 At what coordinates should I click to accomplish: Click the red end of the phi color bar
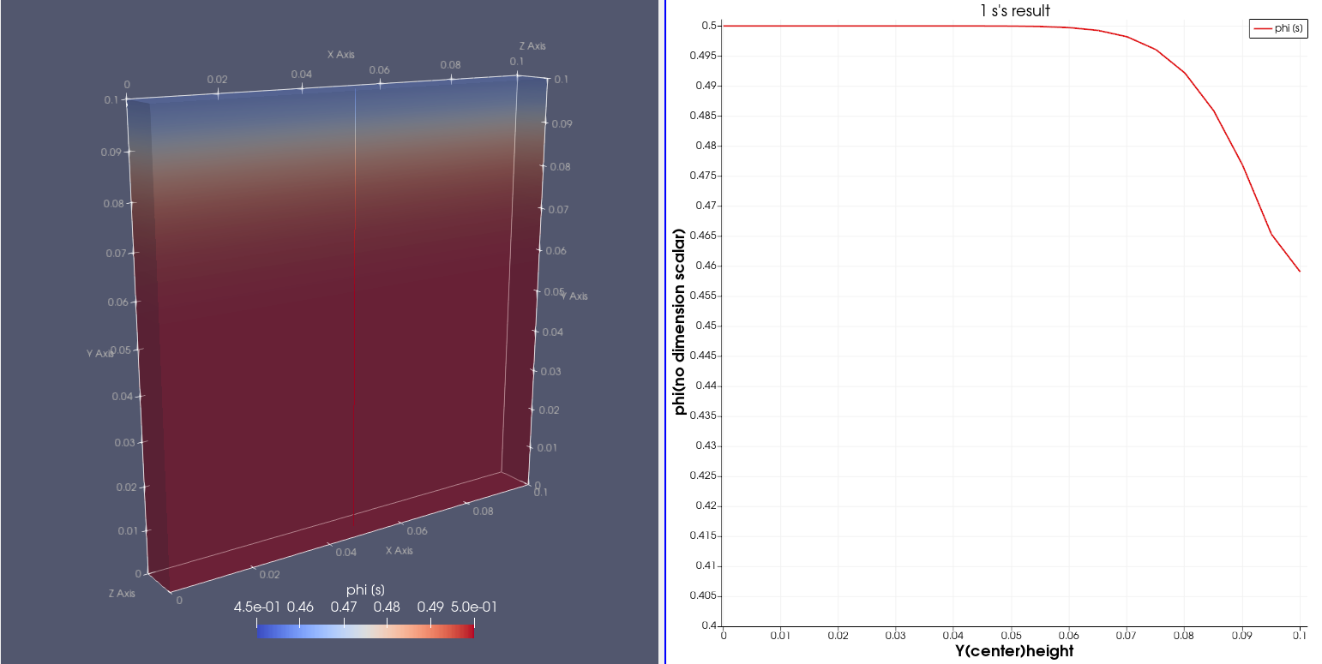click(469, 631)
